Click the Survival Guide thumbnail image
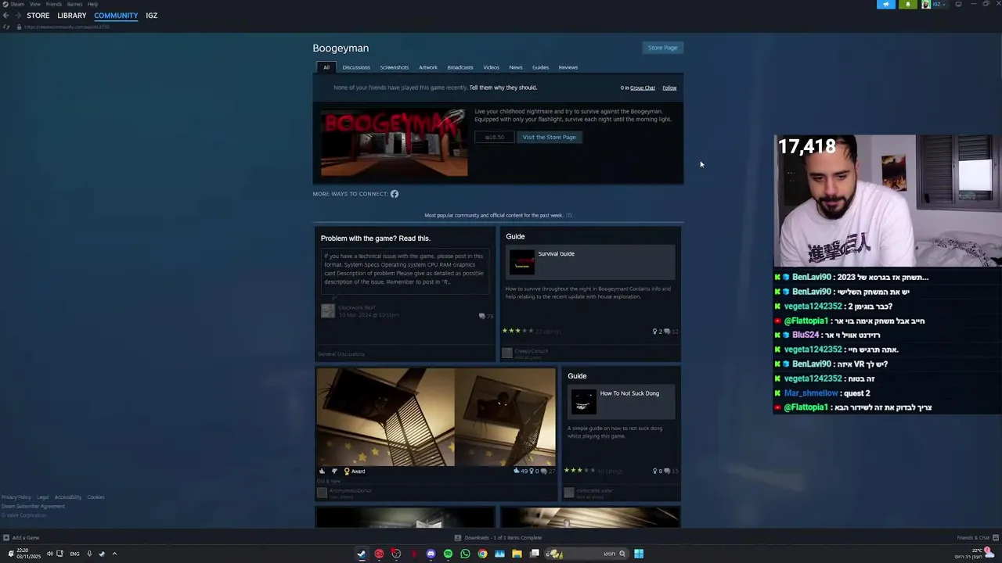 pyautogui.click(x=521, y=262)
